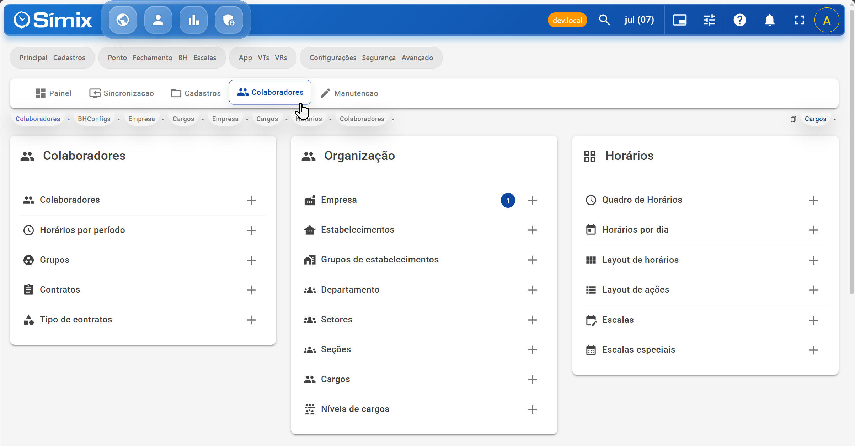The width and height of the screenshot is (855, 446).
Task: Open the search magnifier icon
Action: [604, 20]
